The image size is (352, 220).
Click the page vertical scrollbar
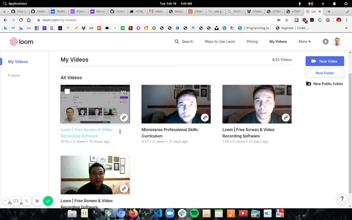(x=350, y=134)
